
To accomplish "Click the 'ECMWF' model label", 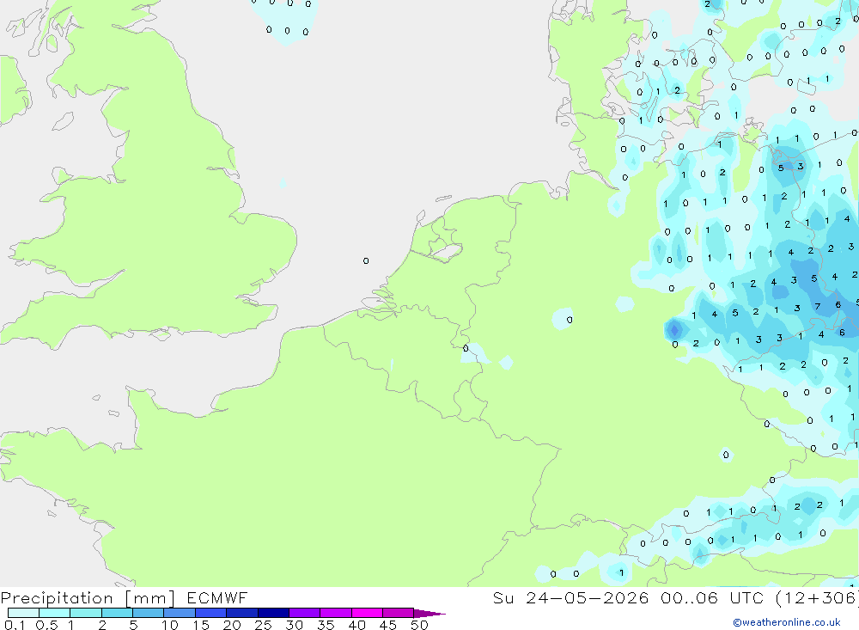I will 217,598.
